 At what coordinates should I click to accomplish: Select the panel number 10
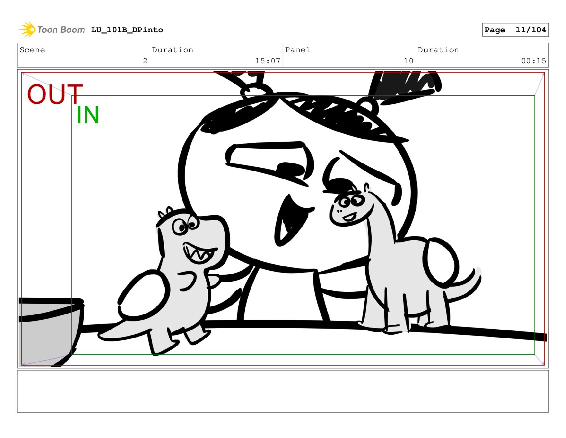tap(409, 61)
